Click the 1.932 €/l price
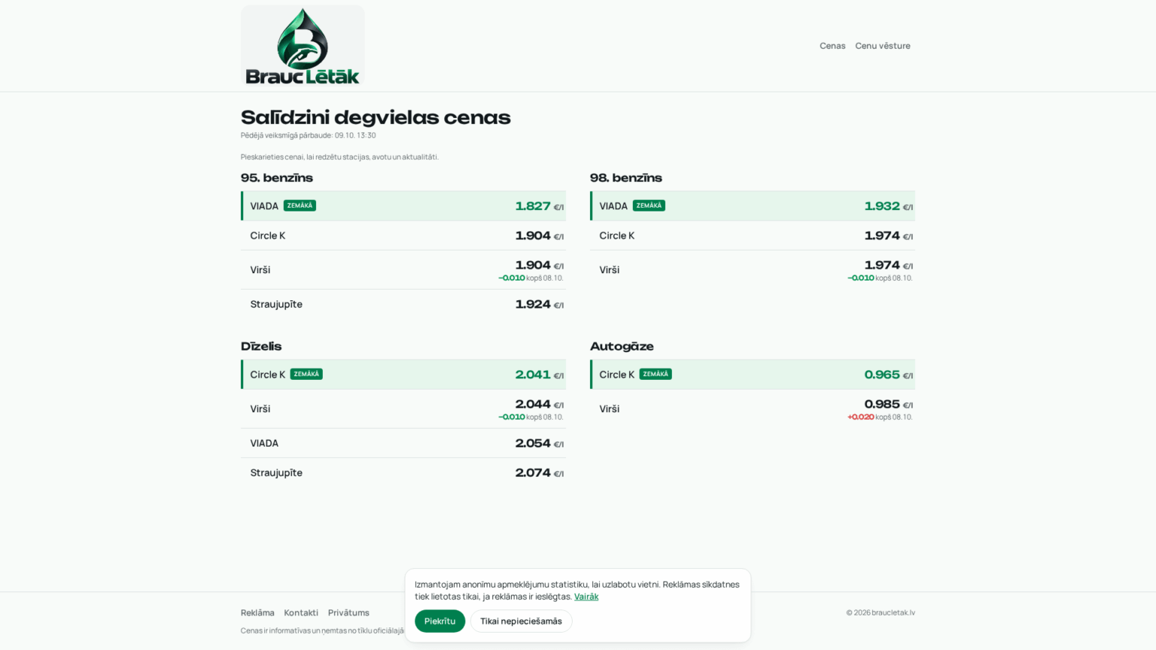The image size is (1156, 650). click(x=889, y=206)
